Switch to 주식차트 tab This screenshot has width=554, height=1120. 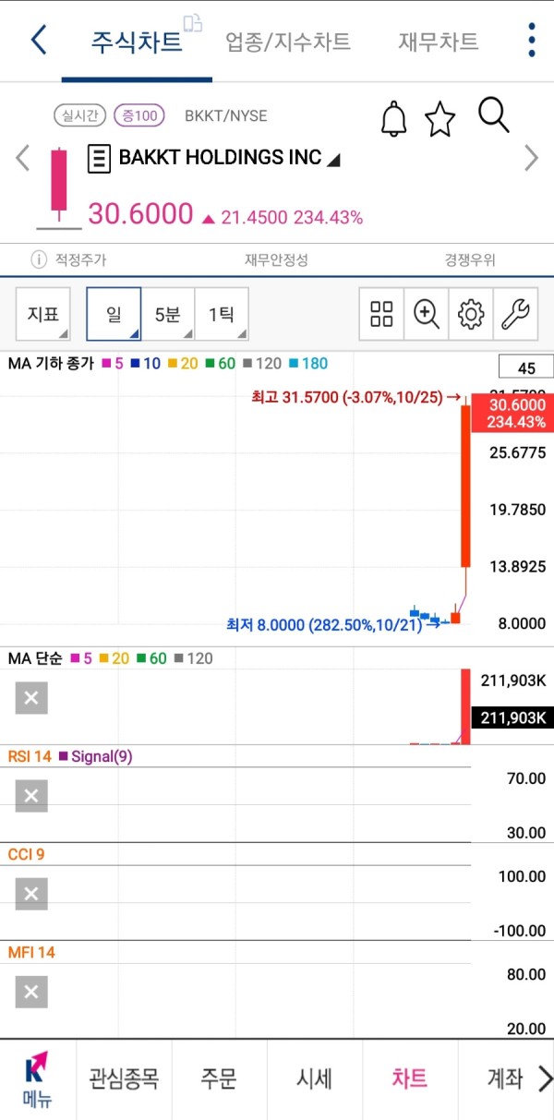pyautogui.click(x=137, y=42)
